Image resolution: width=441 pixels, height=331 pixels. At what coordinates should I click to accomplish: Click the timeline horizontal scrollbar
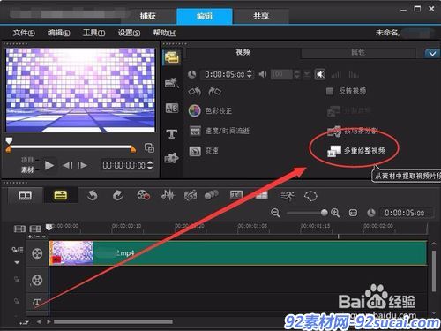(113, 322)
